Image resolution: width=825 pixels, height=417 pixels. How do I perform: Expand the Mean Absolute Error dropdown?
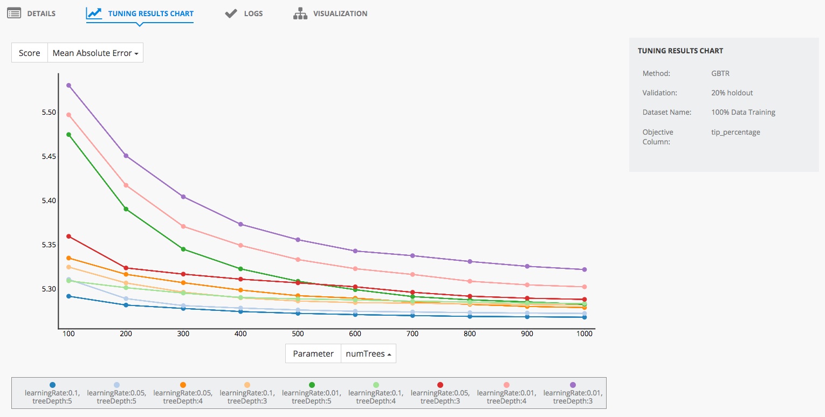(x=95, y=53)
